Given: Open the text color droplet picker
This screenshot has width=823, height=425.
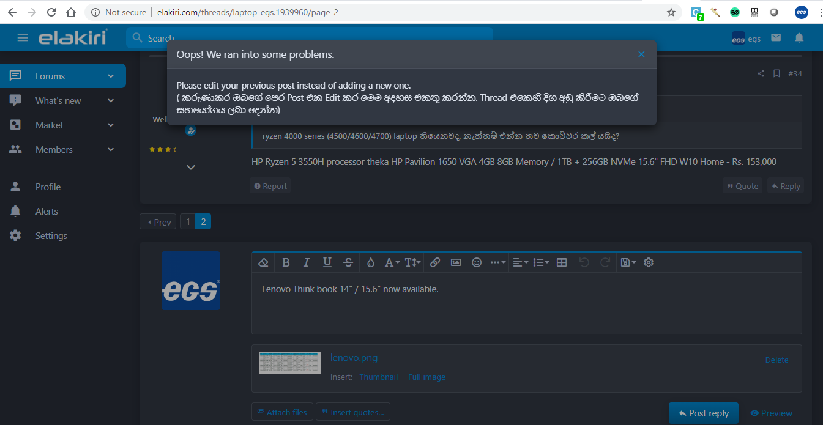Looking at the screenshot, I should tap(370, 262).
